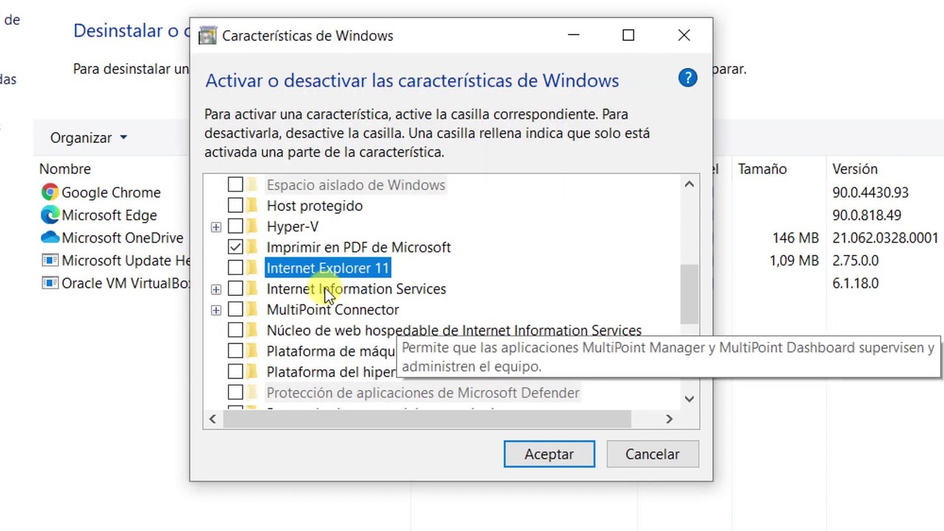Screen dimensions: 944x531
Task: Enable the Hyper-V checkbox
Action: [x=235, y=226]
